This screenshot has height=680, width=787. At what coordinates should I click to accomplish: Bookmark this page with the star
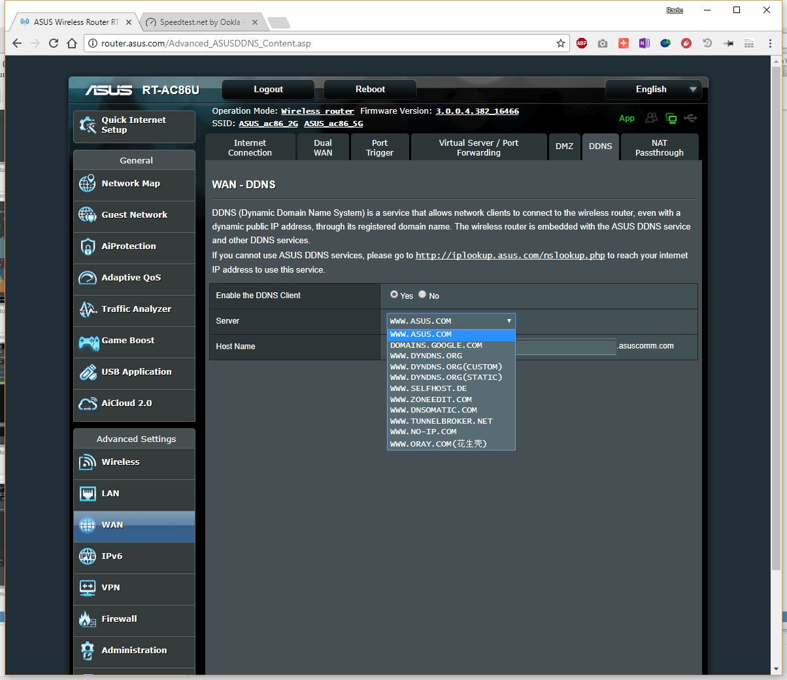tap(560, 43)
